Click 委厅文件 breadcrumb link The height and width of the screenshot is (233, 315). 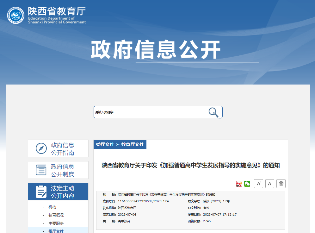point(105,145)
